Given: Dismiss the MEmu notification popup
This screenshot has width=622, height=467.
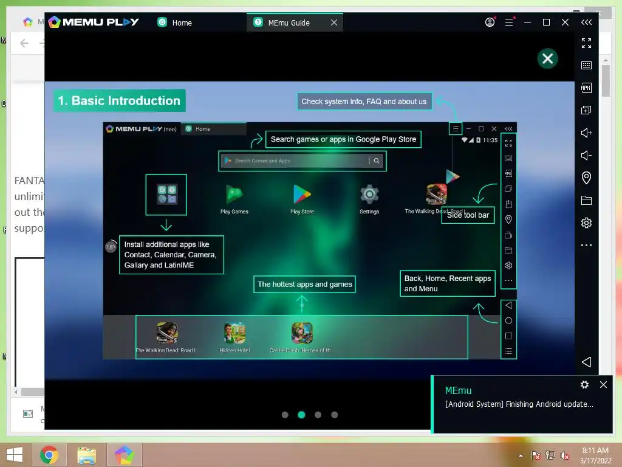Looking at the screenshot, I should coord(603,384).
